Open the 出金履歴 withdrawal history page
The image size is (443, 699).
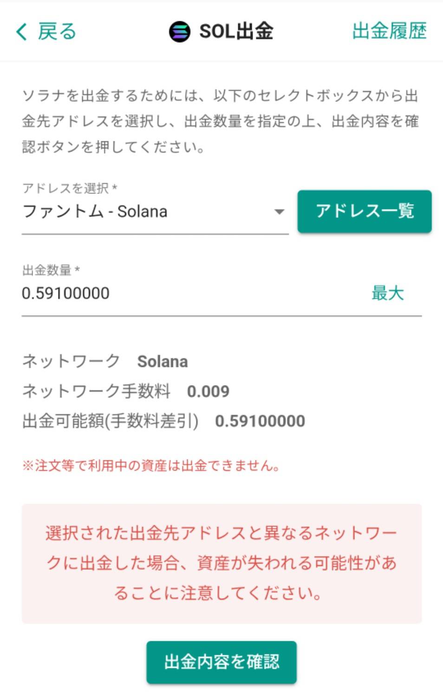389,31
